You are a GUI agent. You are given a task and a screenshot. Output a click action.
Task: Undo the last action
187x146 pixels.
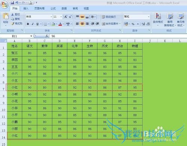[17, 3]
